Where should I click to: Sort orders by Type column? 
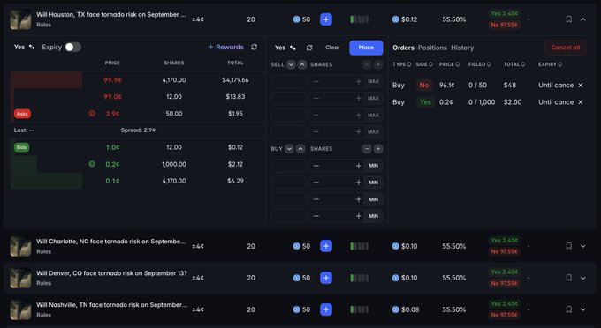(x=401, y=64)
